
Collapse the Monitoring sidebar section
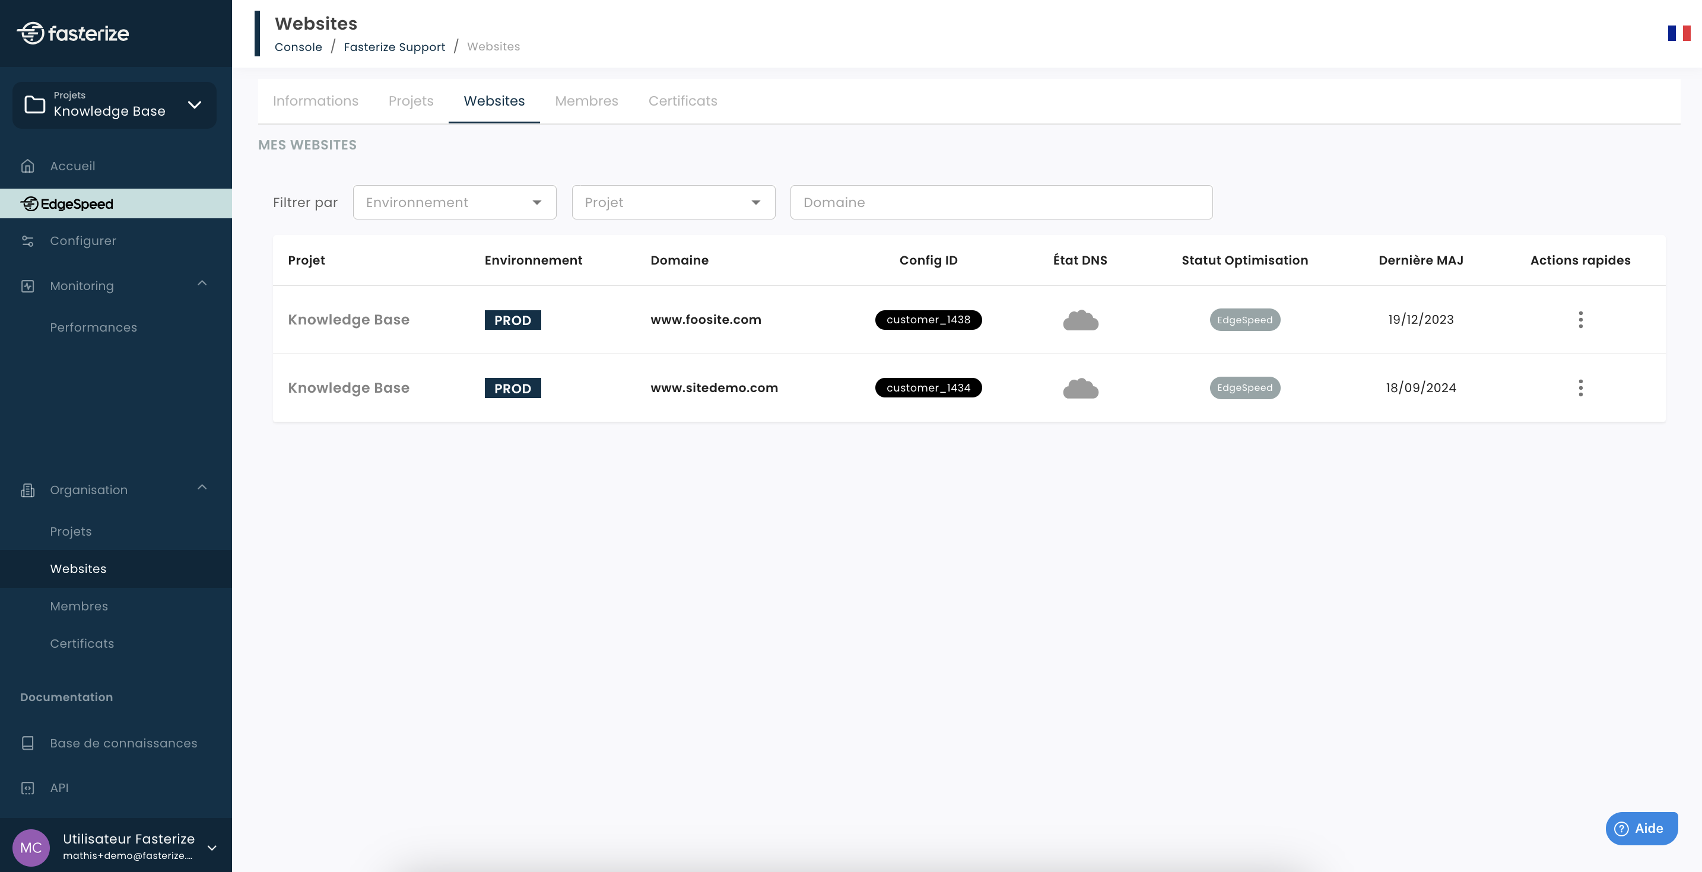tap(202, 284)
